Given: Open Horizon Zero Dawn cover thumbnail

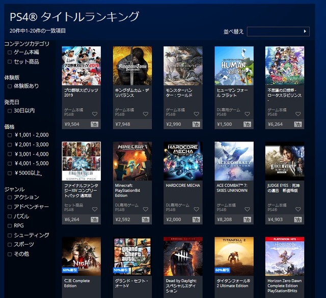Looking at the screenshot, I should click(x=285, y=256).
